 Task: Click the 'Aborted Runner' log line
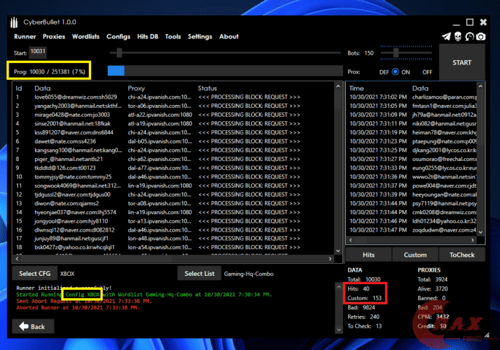(x=78, y=307)
